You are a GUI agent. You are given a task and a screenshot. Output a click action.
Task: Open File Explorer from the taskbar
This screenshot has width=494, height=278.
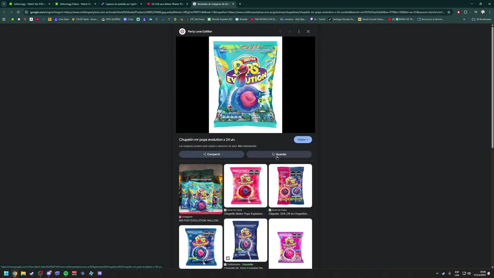pos(23,273)
